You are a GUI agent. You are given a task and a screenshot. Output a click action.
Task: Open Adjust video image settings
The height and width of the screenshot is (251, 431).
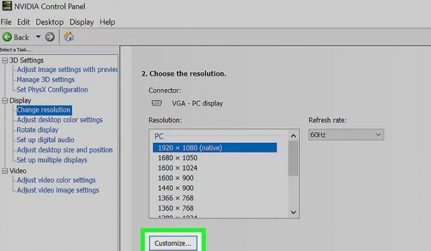tap(58, 190)
